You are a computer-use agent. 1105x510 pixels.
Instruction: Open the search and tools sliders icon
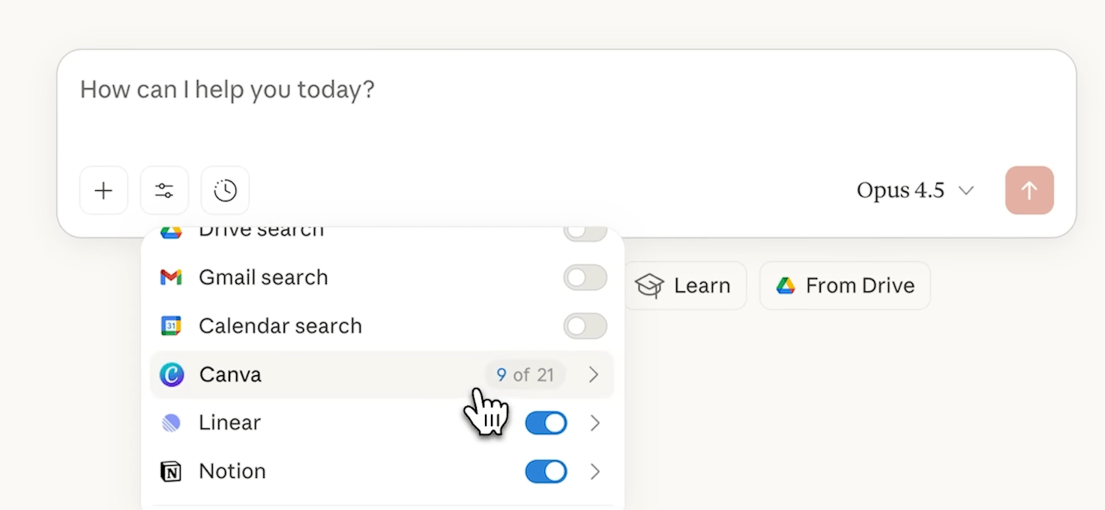[164, 191]
